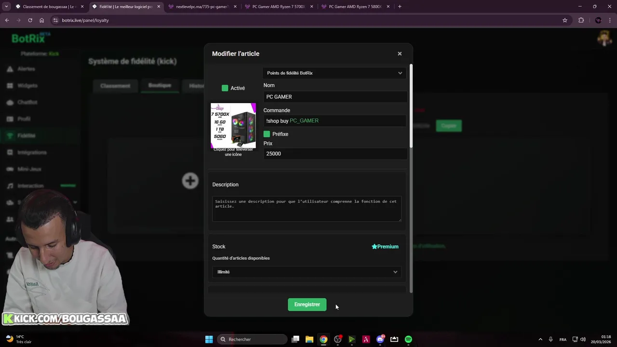
Task: Open the Points de fidélité BotRix dropdown
Action: [334, 73]
